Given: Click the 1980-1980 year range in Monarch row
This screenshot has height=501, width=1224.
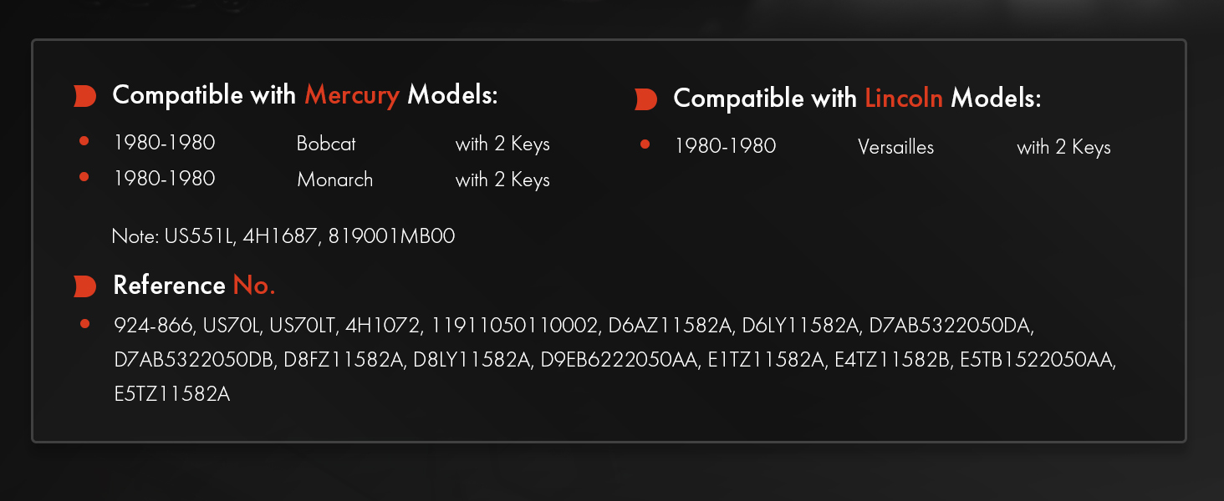Looking at the screenshot, I should [164, 179].
